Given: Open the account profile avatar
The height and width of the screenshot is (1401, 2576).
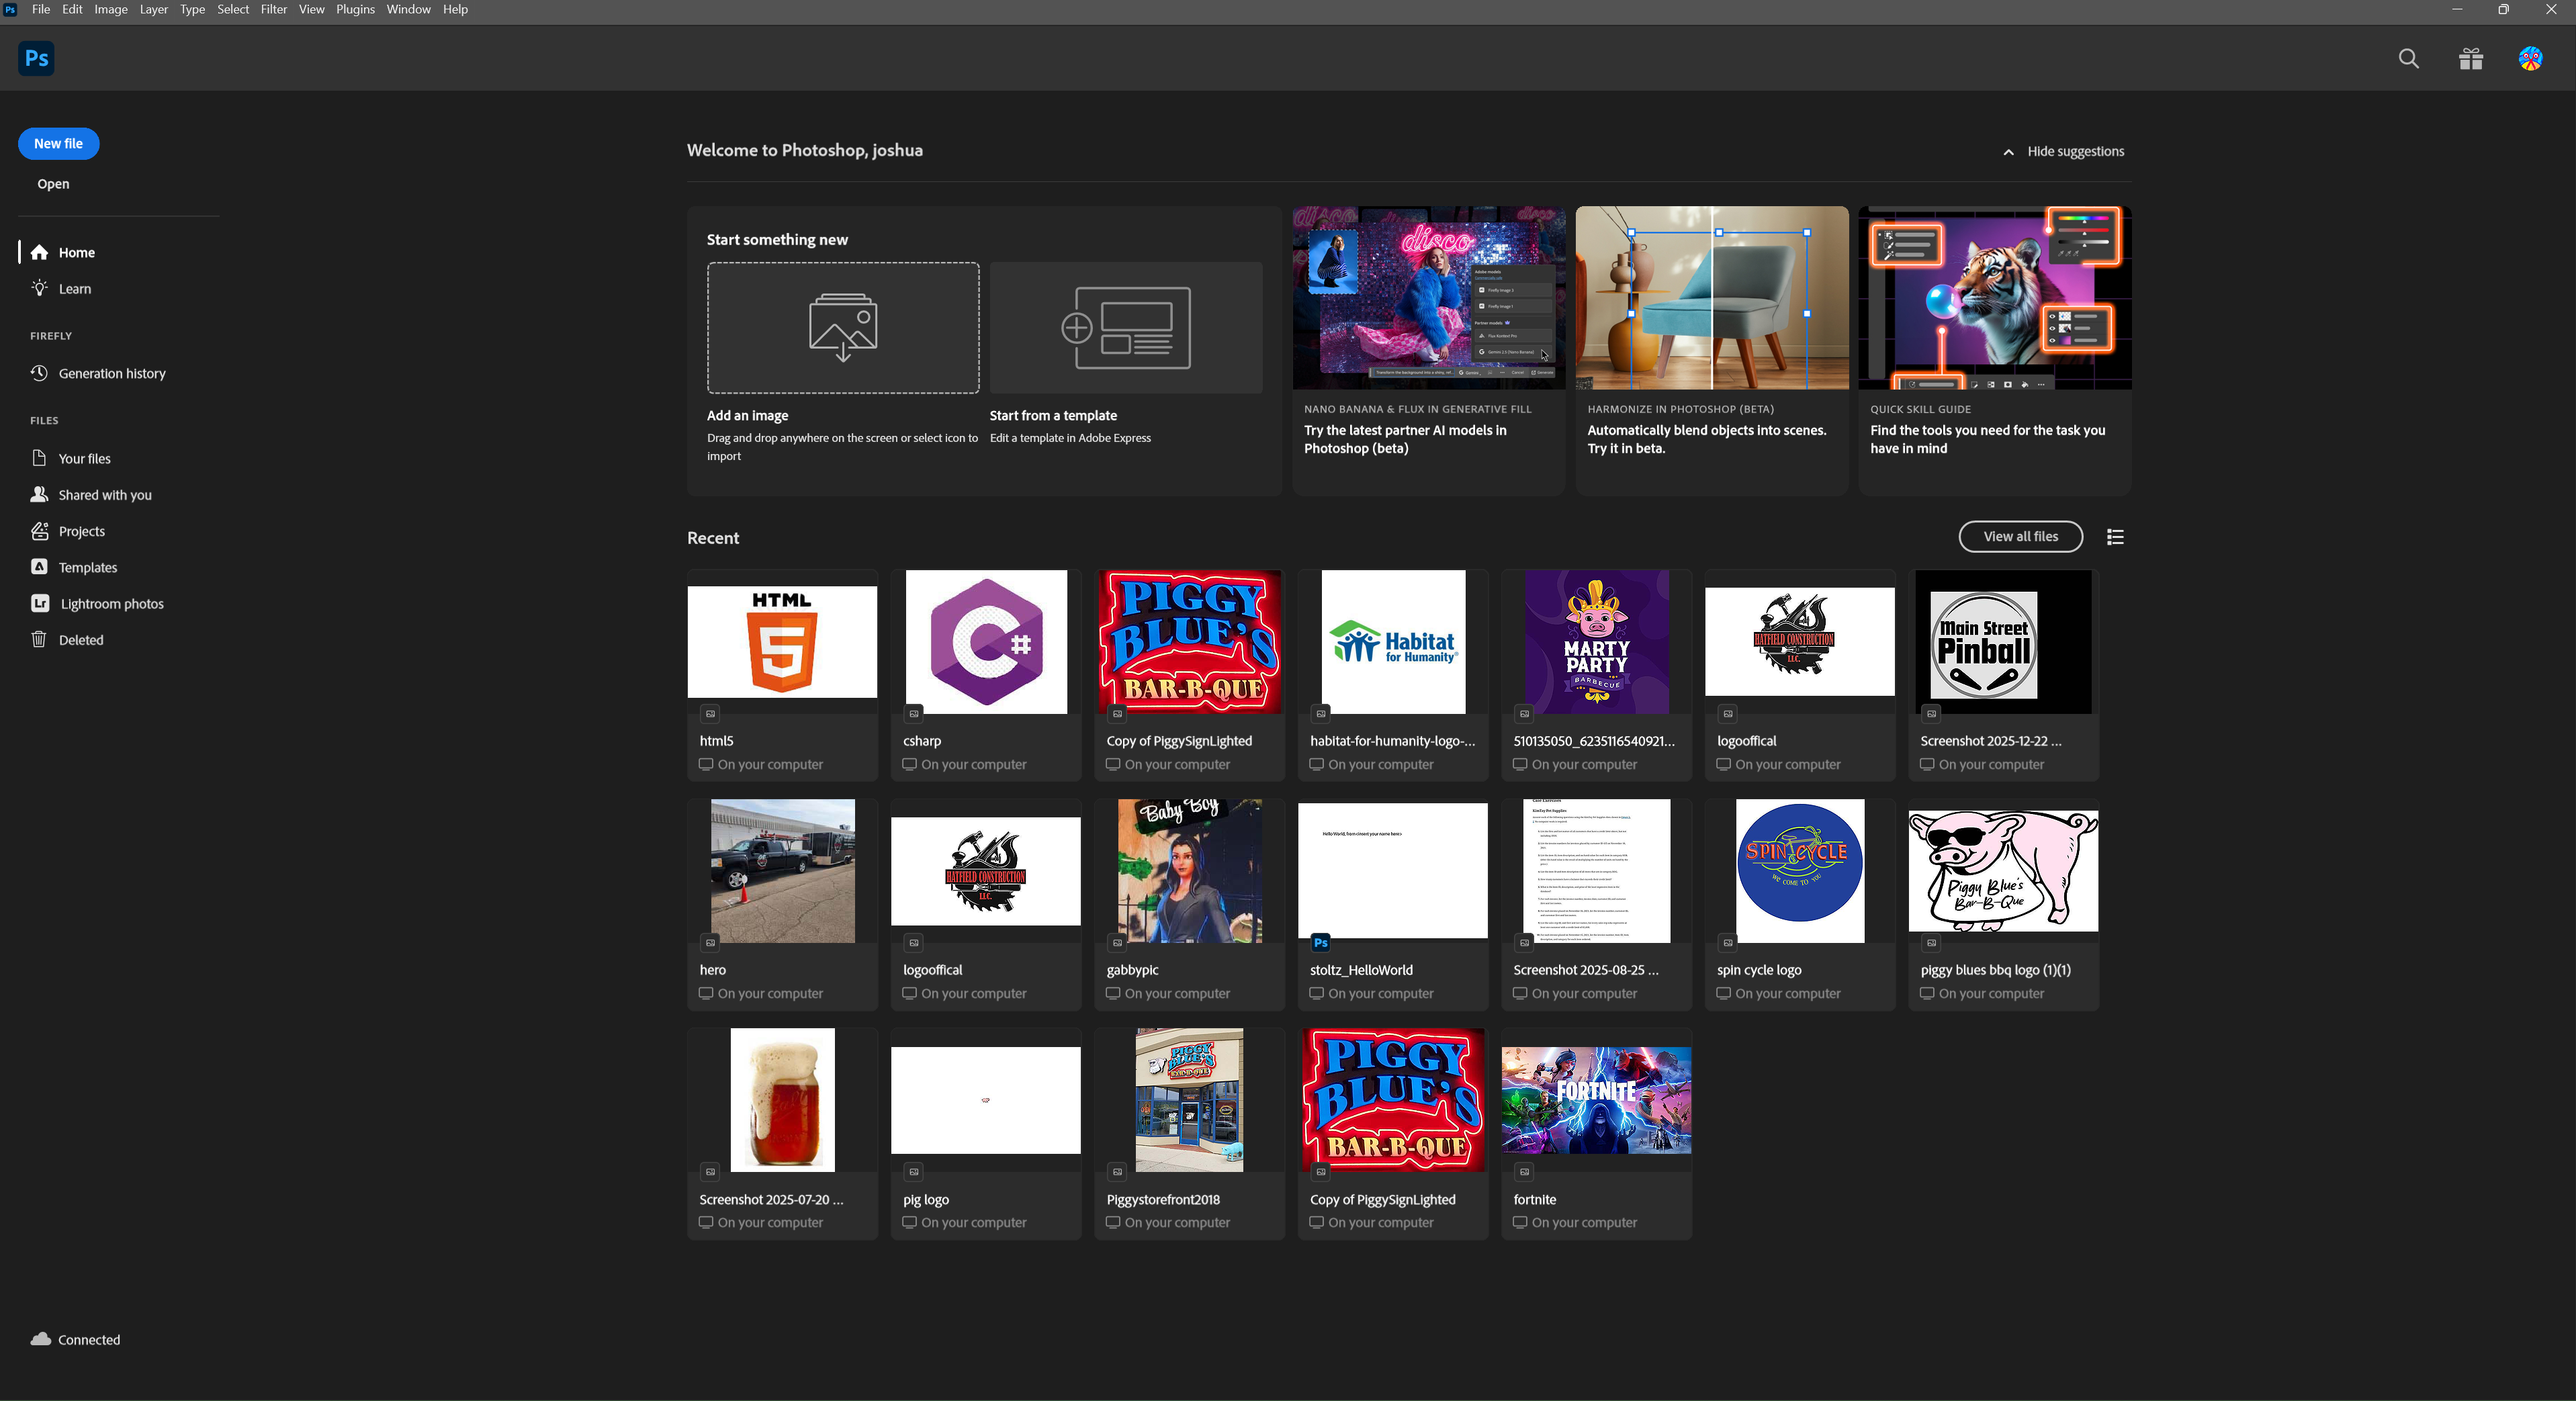Looking at the screenshot, I should [2531, 59].
